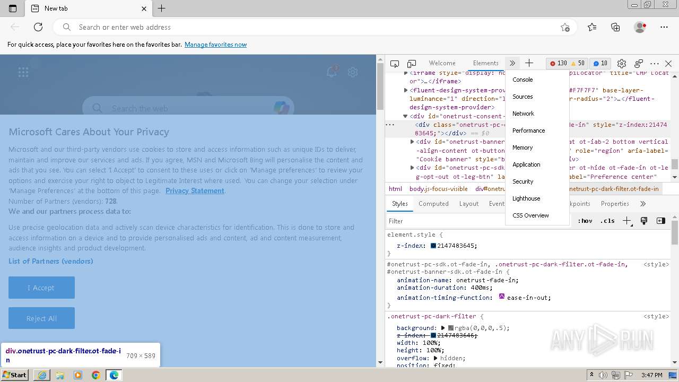This screenshot has width=679, height=382.
Task: Add a new style rule
Action: 627,221
